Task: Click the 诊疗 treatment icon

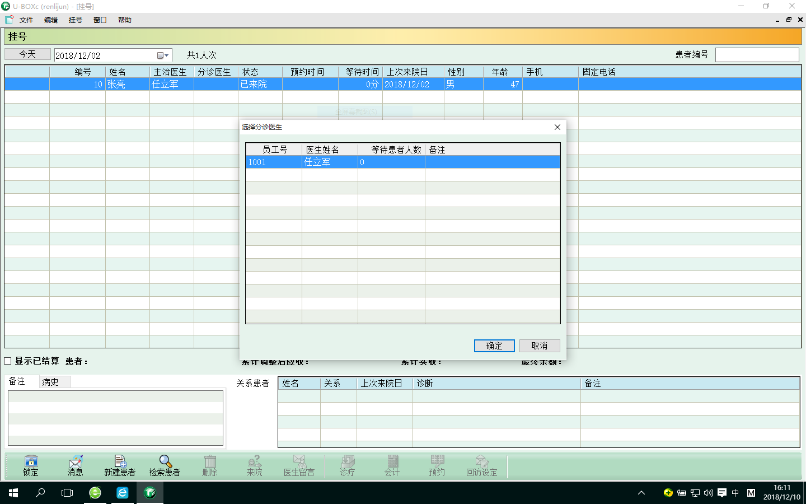Action: tap(348, 465)
